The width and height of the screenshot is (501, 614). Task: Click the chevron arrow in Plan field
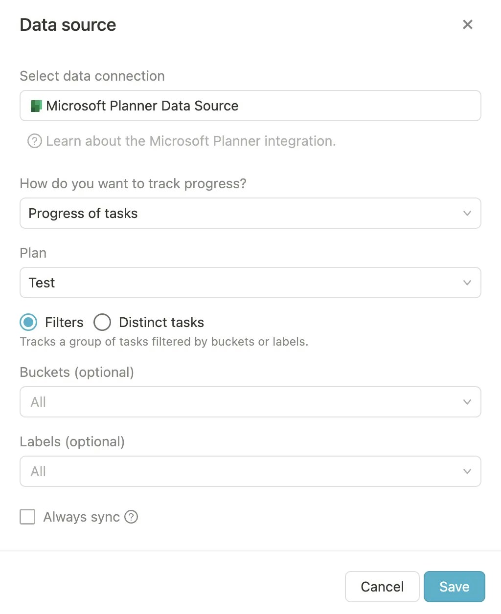coord(467,283)
